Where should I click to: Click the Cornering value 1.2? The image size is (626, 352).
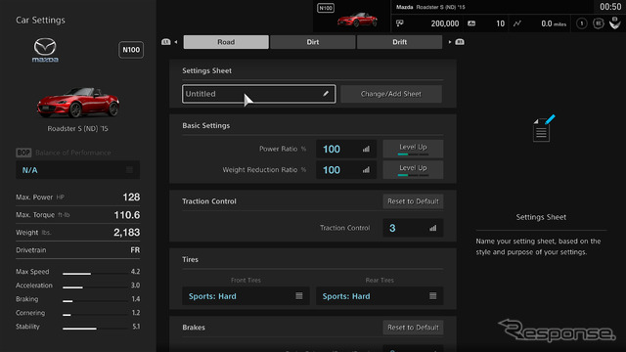point(136,313)
